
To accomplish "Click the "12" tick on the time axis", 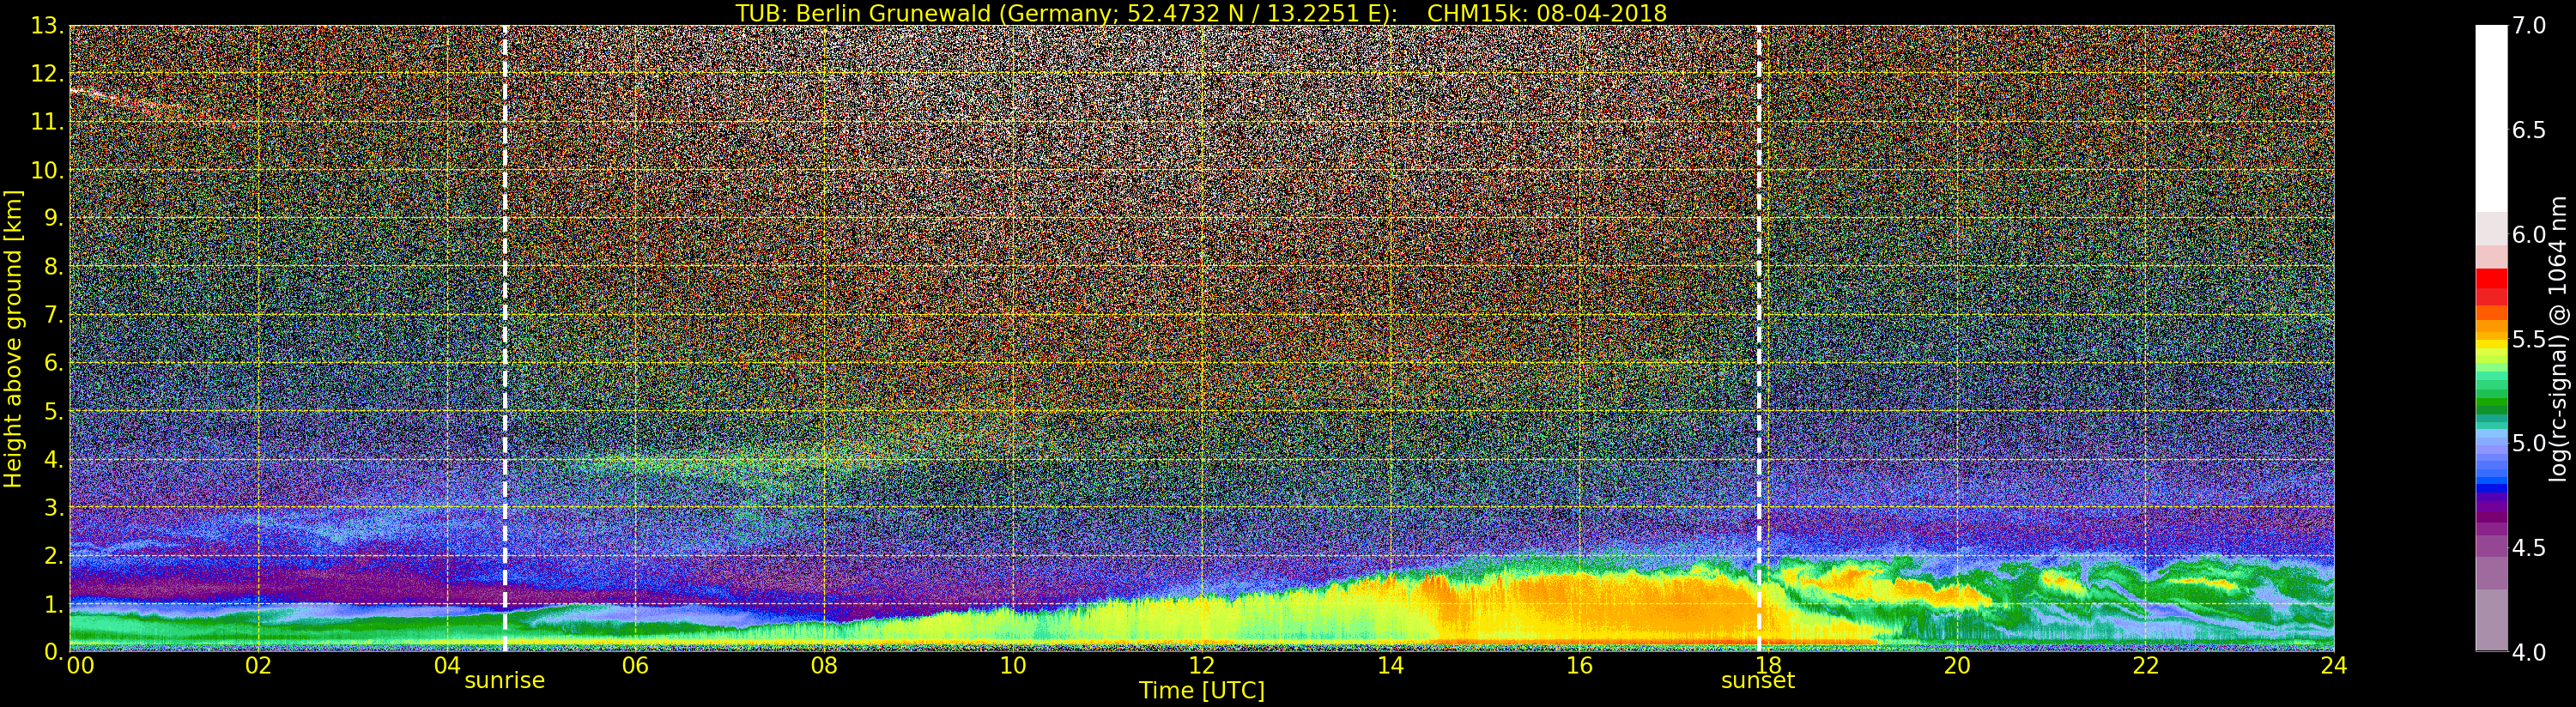I will click(x=1202, y=665).
